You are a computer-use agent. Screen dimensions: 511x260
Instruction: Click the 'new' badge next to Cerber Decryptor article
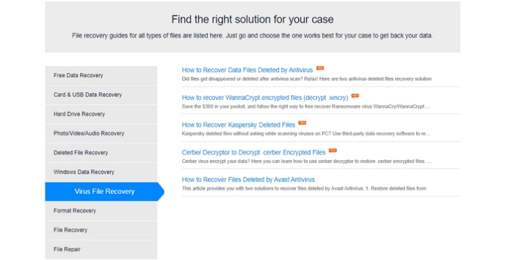tap(333, 150)
